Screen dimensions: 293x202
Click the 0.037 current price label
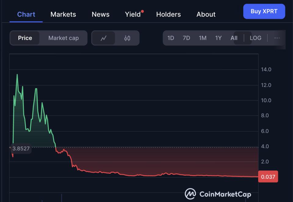pos(268,177)
